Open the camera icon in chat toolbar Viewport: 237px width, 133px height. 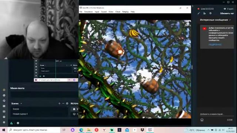(204, 13)
